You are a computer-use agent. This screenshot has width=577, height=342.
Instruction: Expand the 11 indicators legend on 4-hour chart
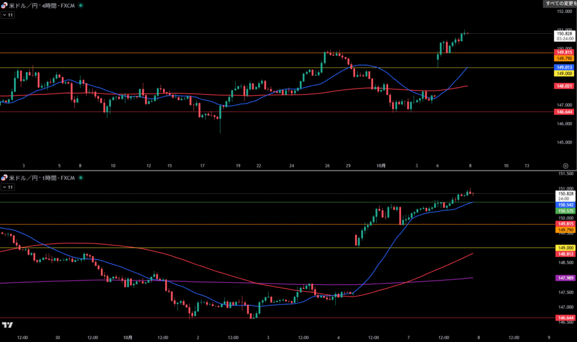click(8, 15)
